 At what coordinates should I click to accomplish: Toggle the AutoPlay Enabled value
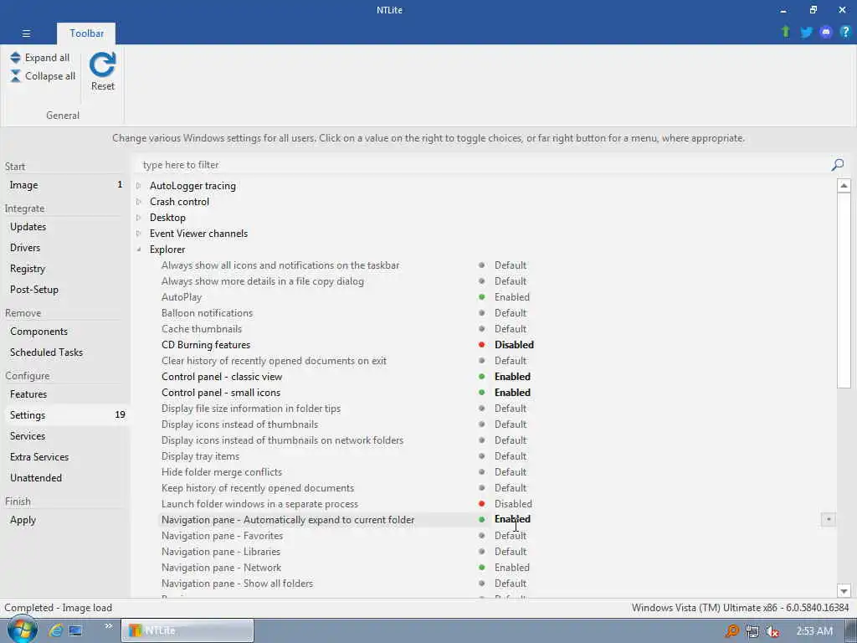tap(511, 297)
